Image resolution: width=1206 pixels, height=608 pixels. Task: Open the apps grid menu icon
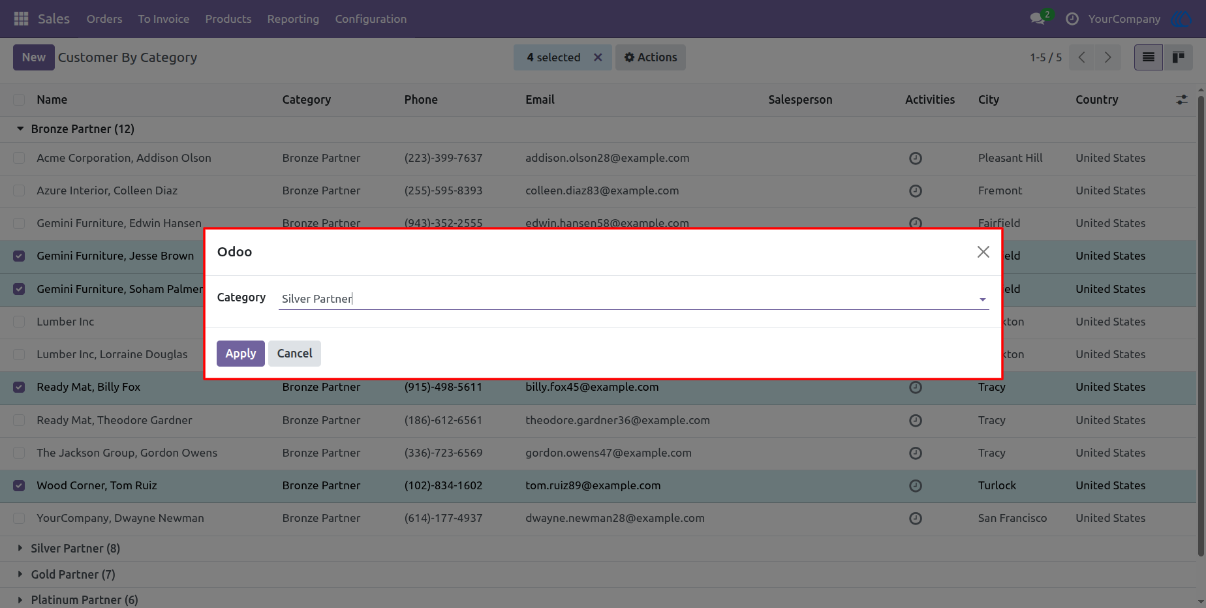click(21, 19)
